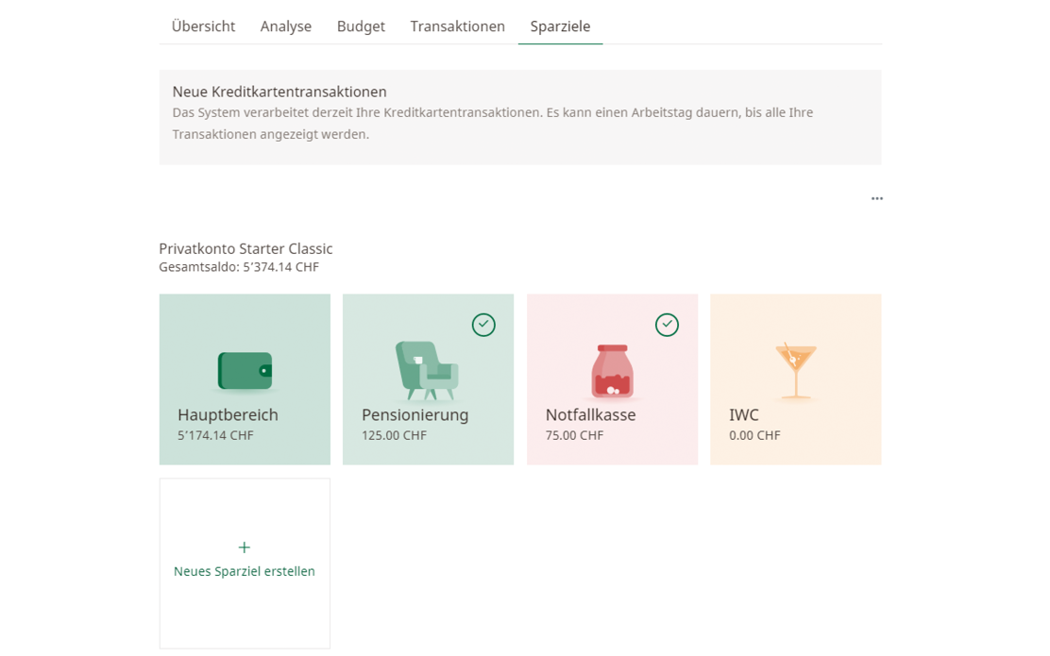Click the Privatkonto Starter Classic heading
The image size is (1050, 656).
246,248
